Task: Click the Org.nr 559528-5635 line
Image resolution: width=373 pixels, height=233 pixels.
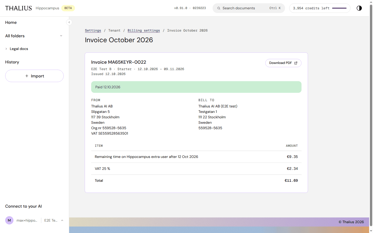Action: click(109, 128)
